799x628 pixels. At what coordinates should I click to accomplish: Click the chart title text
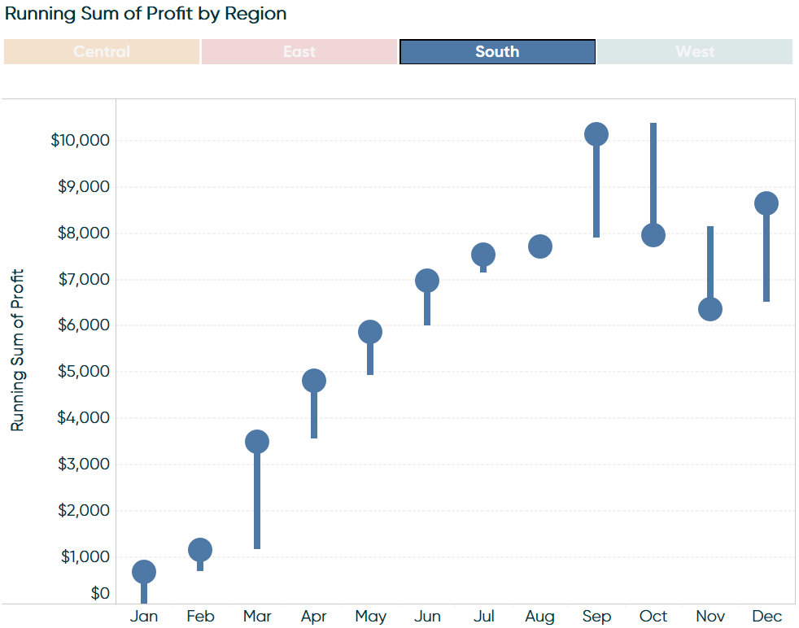[x=143, y=14]
